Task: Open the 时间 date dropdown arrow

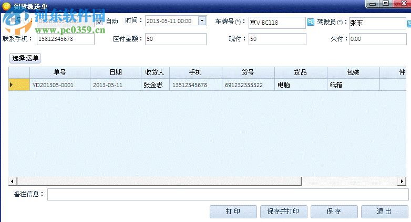Action: pyautogui.click(x=202, y=21)
